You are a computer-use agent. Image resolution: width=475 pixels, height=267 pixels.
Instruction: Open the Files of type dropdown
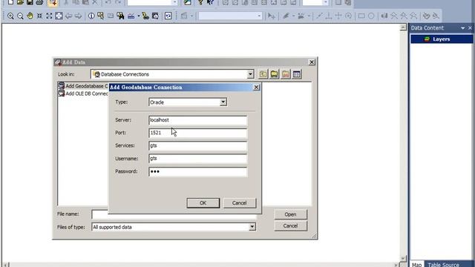pos(252,227)
